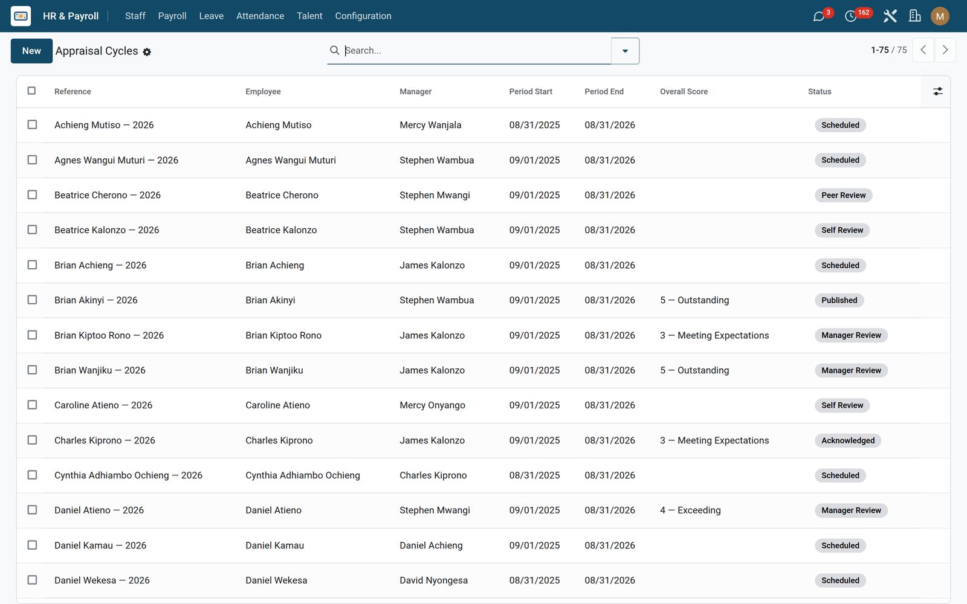Go to the previous page of records
Screen dimensions: 967x604
pos(923,50)
